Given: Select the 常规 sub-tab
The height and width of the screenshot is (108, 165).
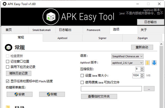Looking at the screenshot, I should [x=22, y=37].
